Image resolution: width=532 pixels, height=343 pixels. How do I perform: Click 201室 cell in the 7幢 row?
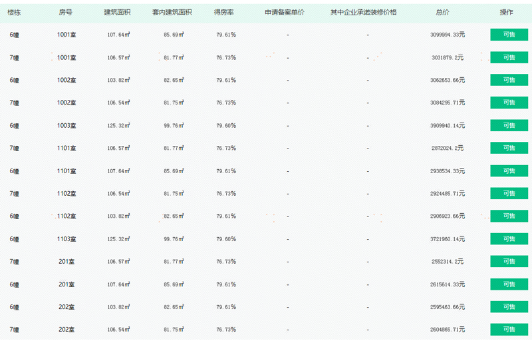click(66, 262)
